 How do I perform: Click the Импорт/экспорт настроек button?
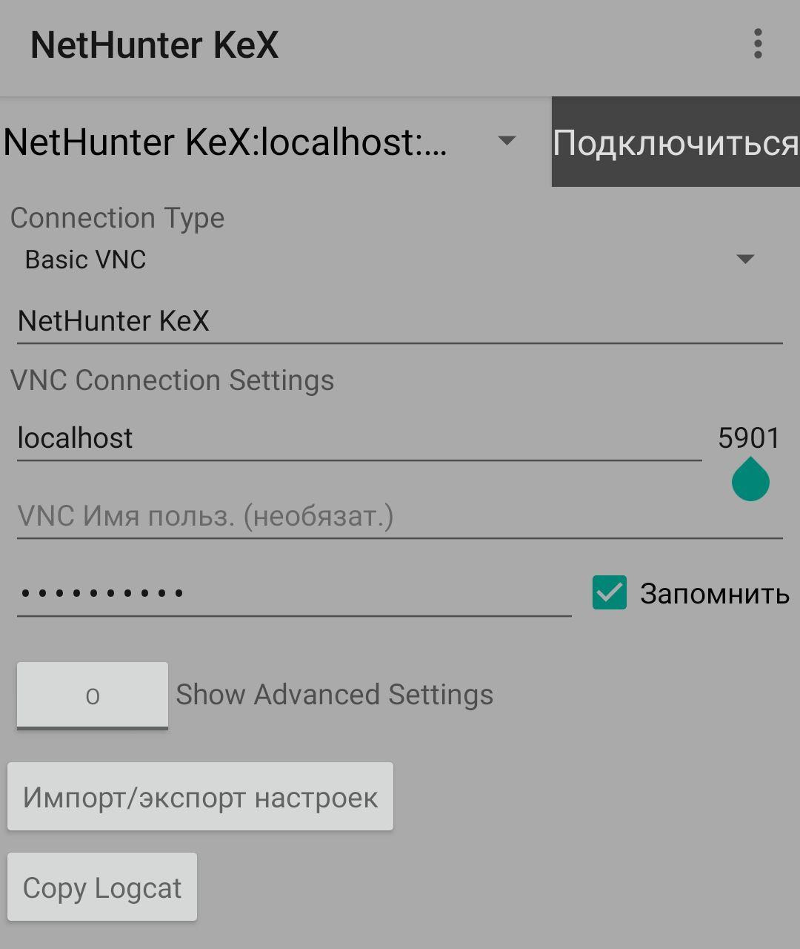(200, 797)
